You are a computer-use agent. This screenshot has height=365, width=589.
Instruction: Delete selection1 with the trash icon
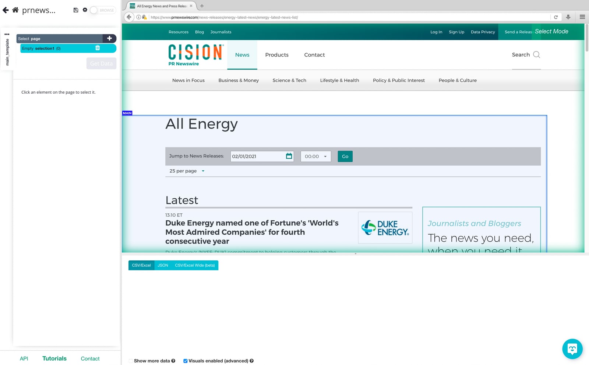tap(98, 48)
